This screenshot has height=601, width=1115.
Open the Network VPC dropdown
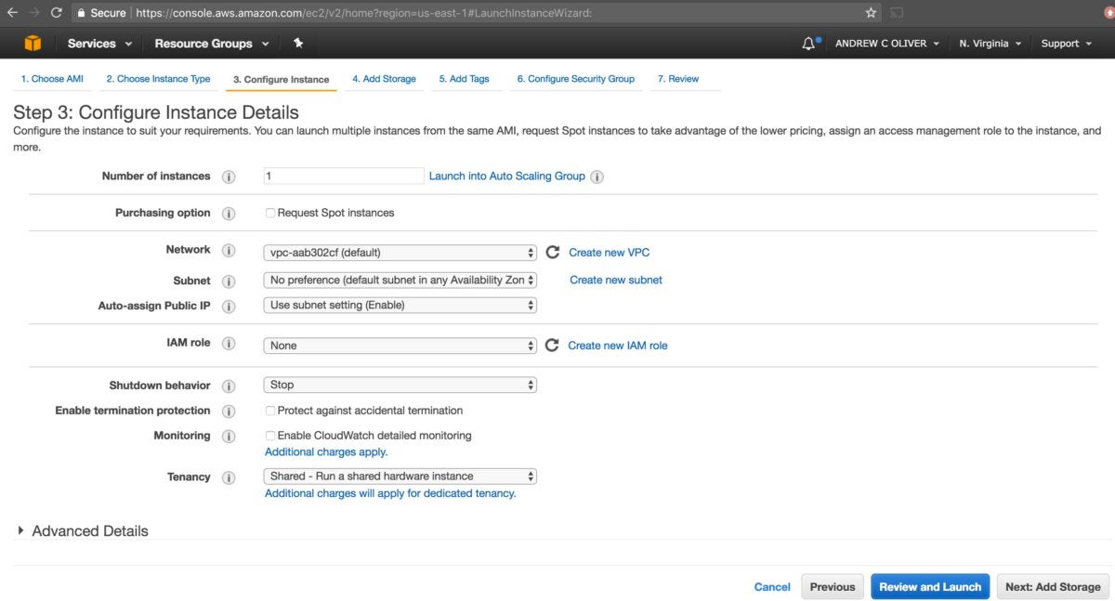[x=400, y=253]
